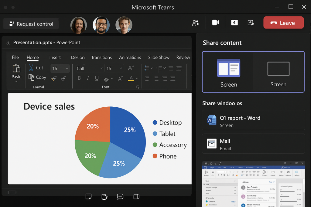This screenshot has height=207, width=311.
Task: Click the large A increase font size icon
Action: [x=131, y=68]
